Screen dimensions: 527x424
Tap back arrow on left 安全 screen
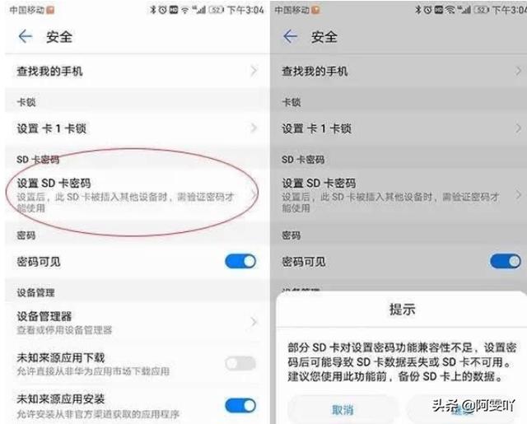pos(26,36)
